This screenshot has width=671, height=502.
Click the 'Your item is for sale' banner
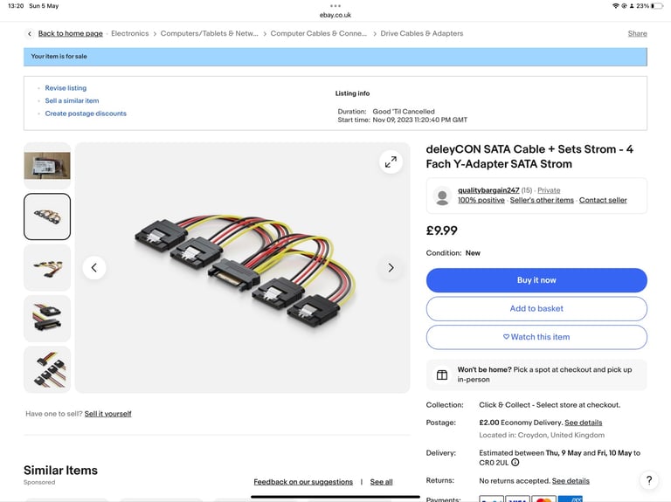pos(335,57)
